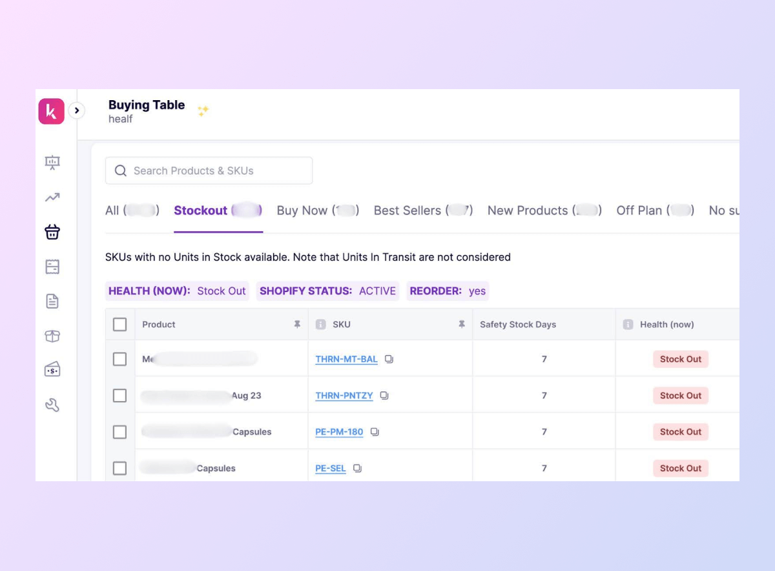The height and width of the screenshot is (571, 775).
Task: Click the info icon beside Health (now) header
Action: pos(628,324)
